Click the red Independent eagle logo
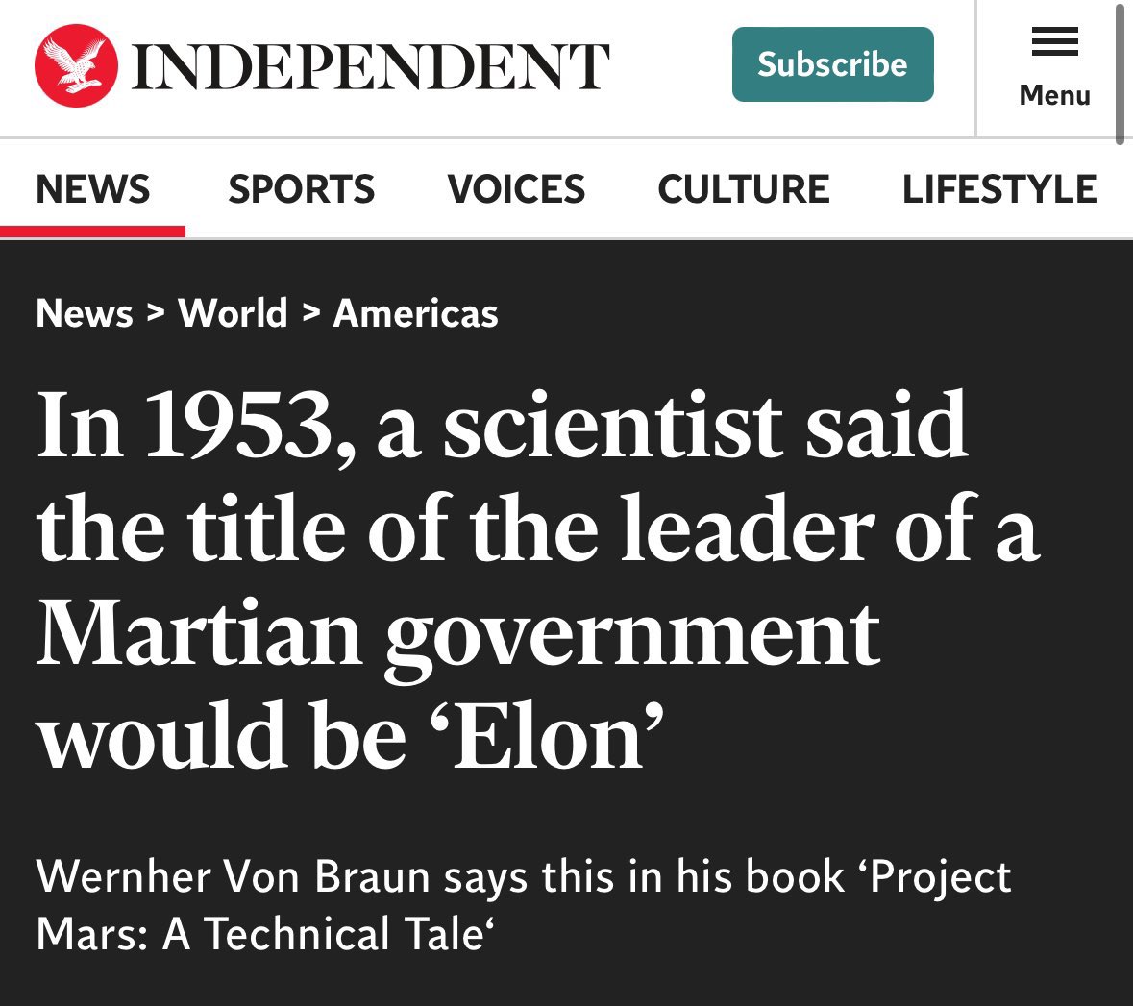Viewport: 1133px width, 1006px height. point(76,65)
